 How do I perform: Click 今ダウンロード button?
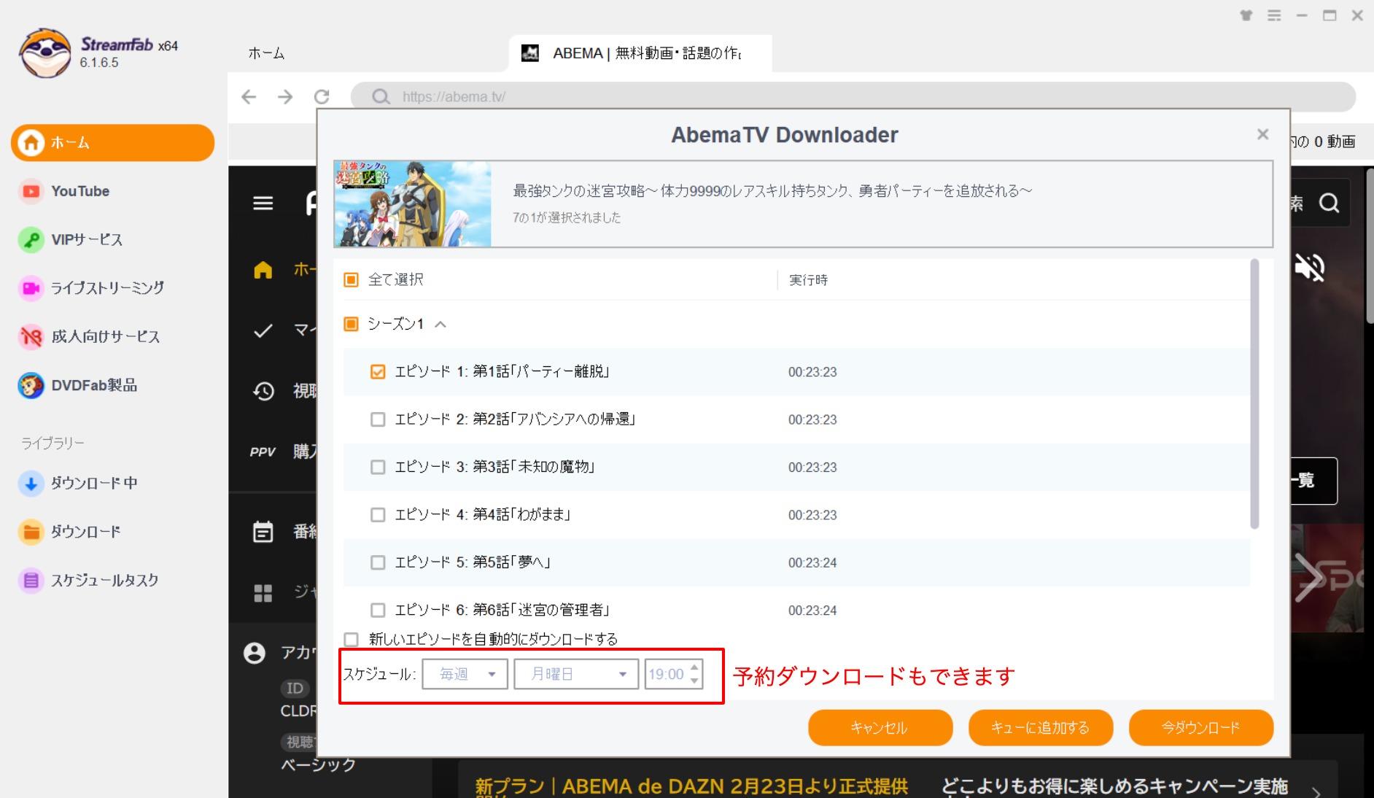coord(1201,728)
